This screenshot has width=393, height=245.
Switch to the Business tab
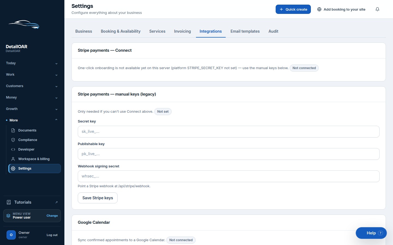pos(84,31)
